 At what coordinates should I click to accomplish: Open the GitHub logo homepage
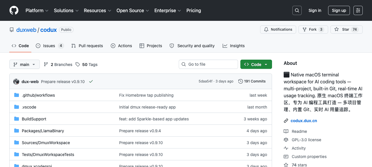click(14, 10)
